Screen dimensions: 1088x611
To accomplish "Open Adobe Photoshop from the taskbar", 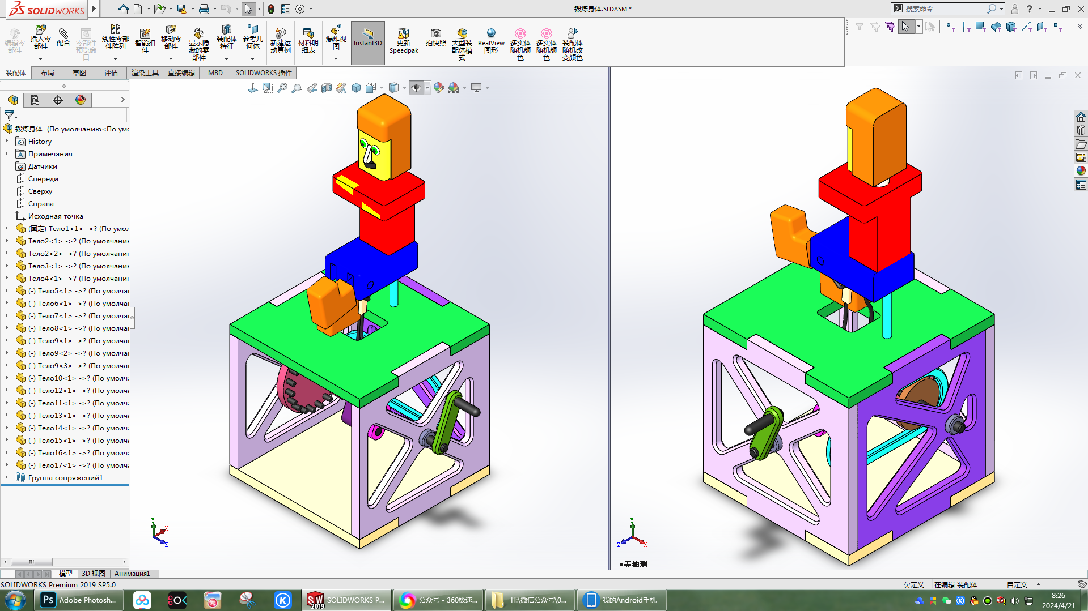I will (79, 600).
